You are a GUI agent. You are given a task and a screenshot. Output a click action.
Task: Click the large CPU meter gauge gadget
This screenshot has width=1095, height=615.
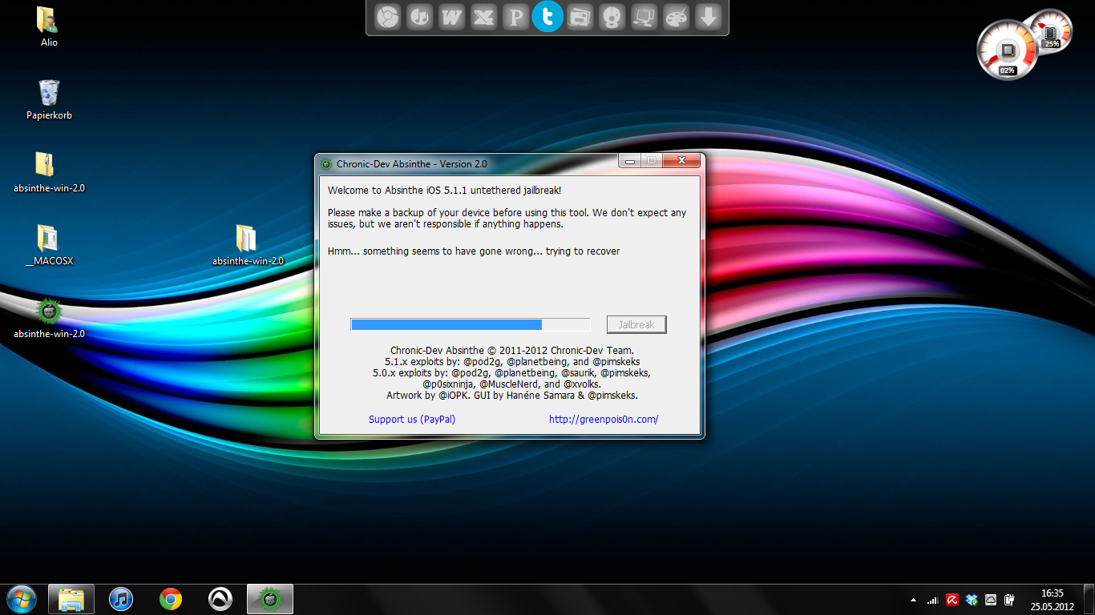(x=1008, y=51)
